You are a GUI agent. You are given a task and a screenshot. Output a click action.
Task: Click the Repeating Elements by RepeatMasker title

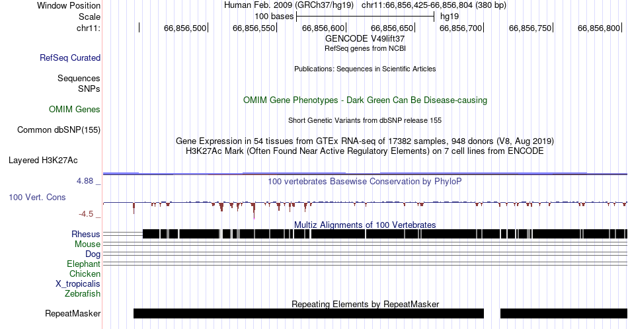[365, 304]
